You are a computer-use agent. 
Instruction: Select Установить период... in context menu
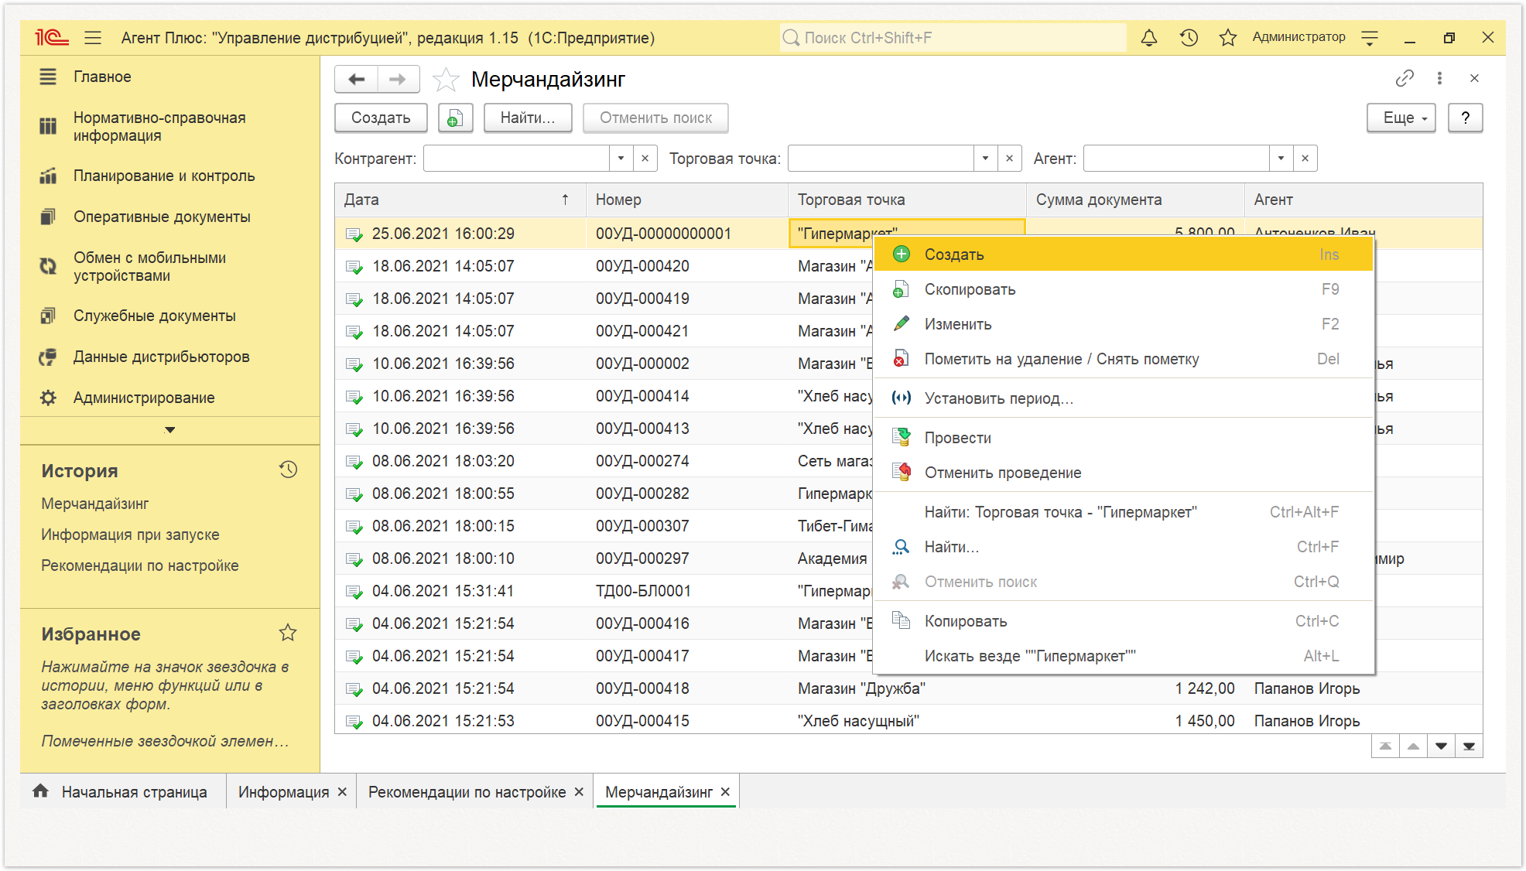[x=1124, y=398]
